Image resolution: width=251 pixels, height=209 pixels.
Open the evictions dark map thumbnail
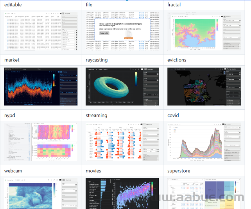pyautogui.click(x=204, y=86)
